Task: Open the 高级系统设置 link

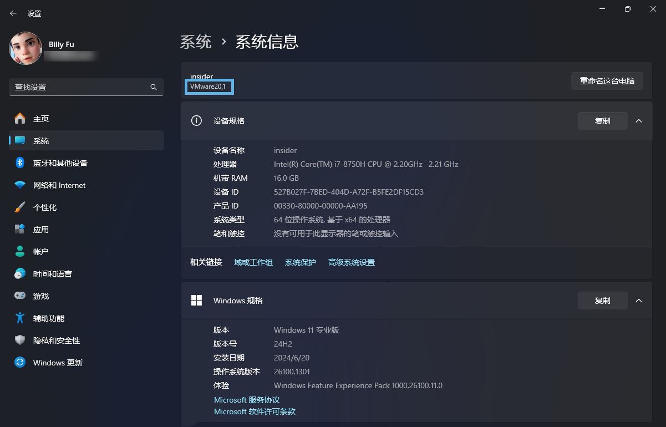Action: click(x=352, y=262)
